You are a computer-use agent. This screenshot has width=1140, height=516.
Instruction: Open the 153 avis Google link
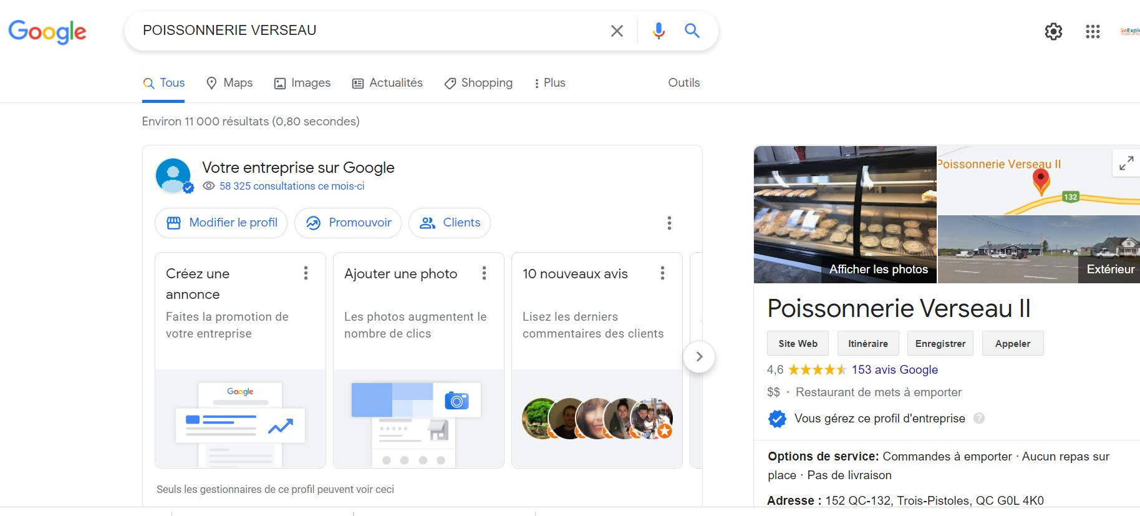point(895,369)
